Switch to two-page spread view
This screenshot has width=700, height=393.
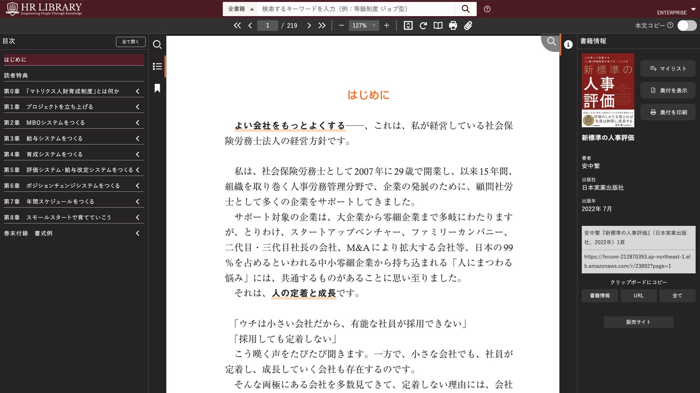pyautogui.click(x=438, y=25)
